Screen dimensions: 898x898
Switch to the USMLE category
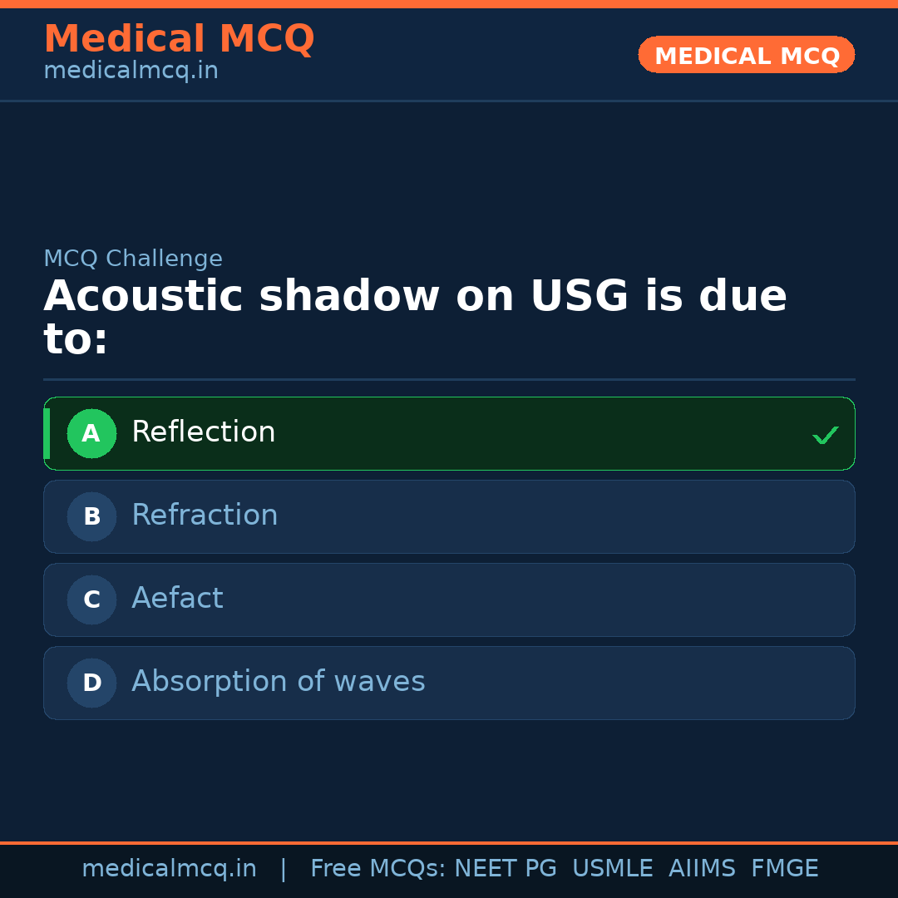coord(613,868)
